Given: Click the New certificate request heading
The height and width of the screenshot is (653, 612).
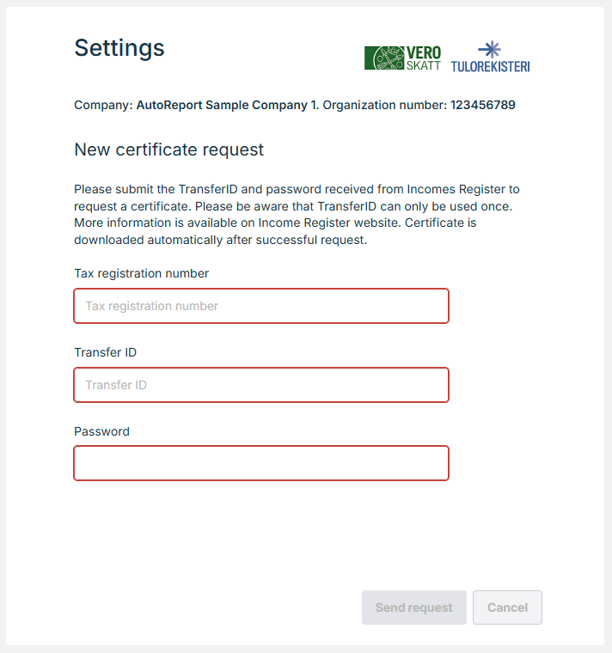Looking at the screenshot, I should click(x=168, y=150).
